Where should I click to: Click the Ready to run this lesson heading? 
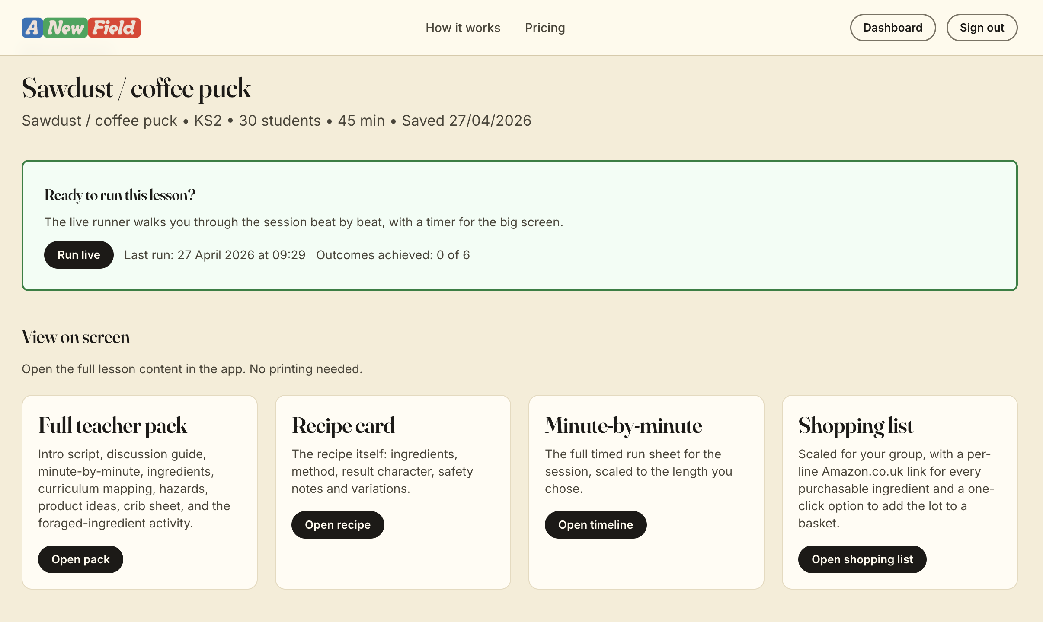pyautogui.click(x=120, y=195)
